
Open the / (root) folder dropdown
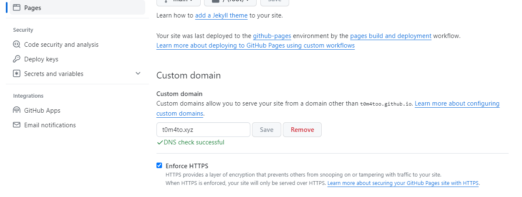pyautogui.click(x=230, y=2)
